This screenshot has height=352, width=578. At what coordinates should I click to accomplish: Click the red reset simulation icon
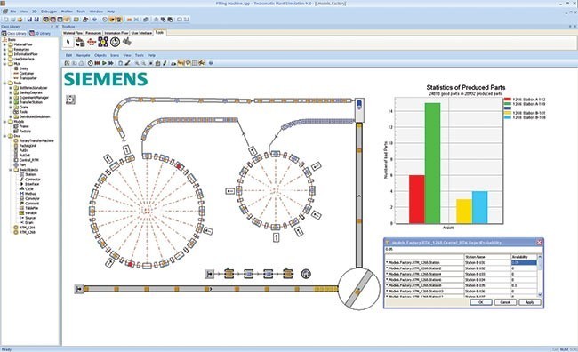pos(97,63)
